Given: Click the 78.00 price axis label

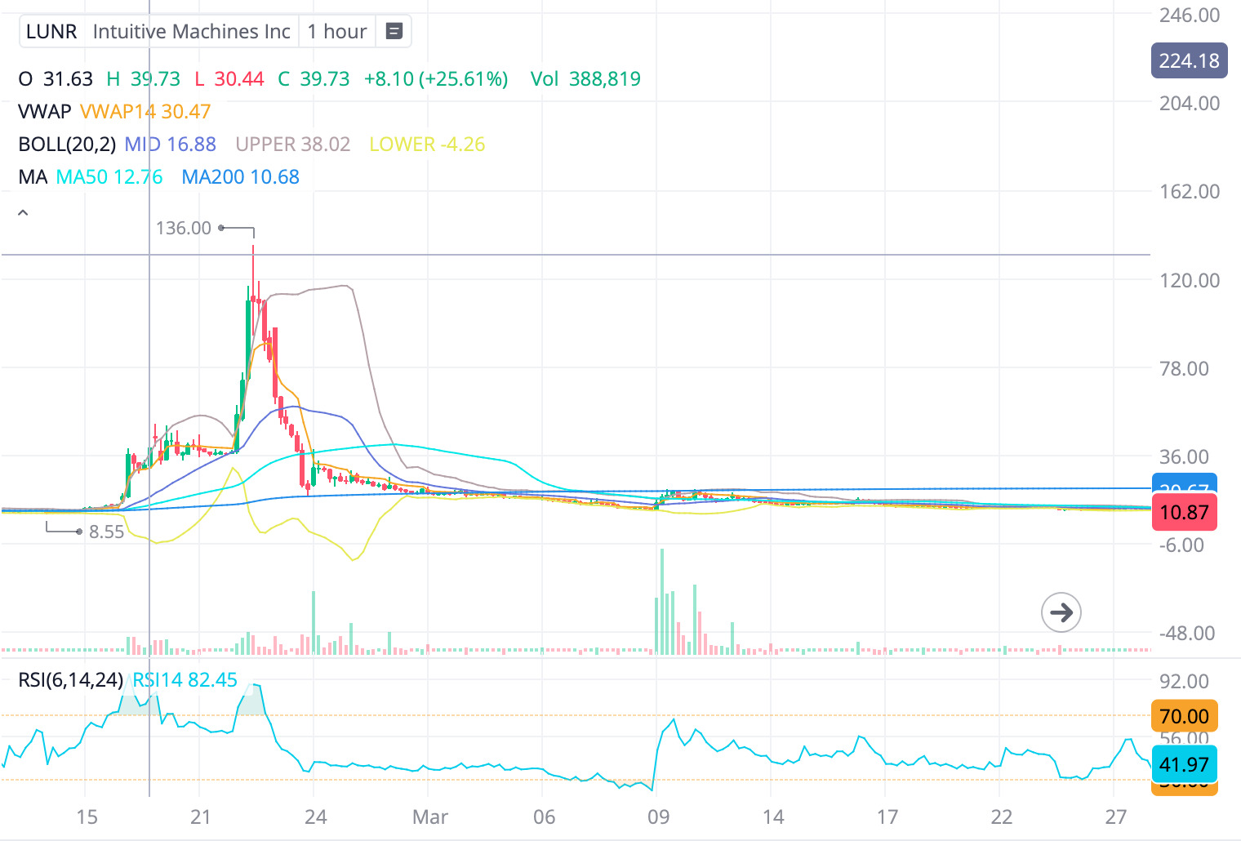Looking at the screenshot, I should pyautogui.click(x=1184, y=368).
